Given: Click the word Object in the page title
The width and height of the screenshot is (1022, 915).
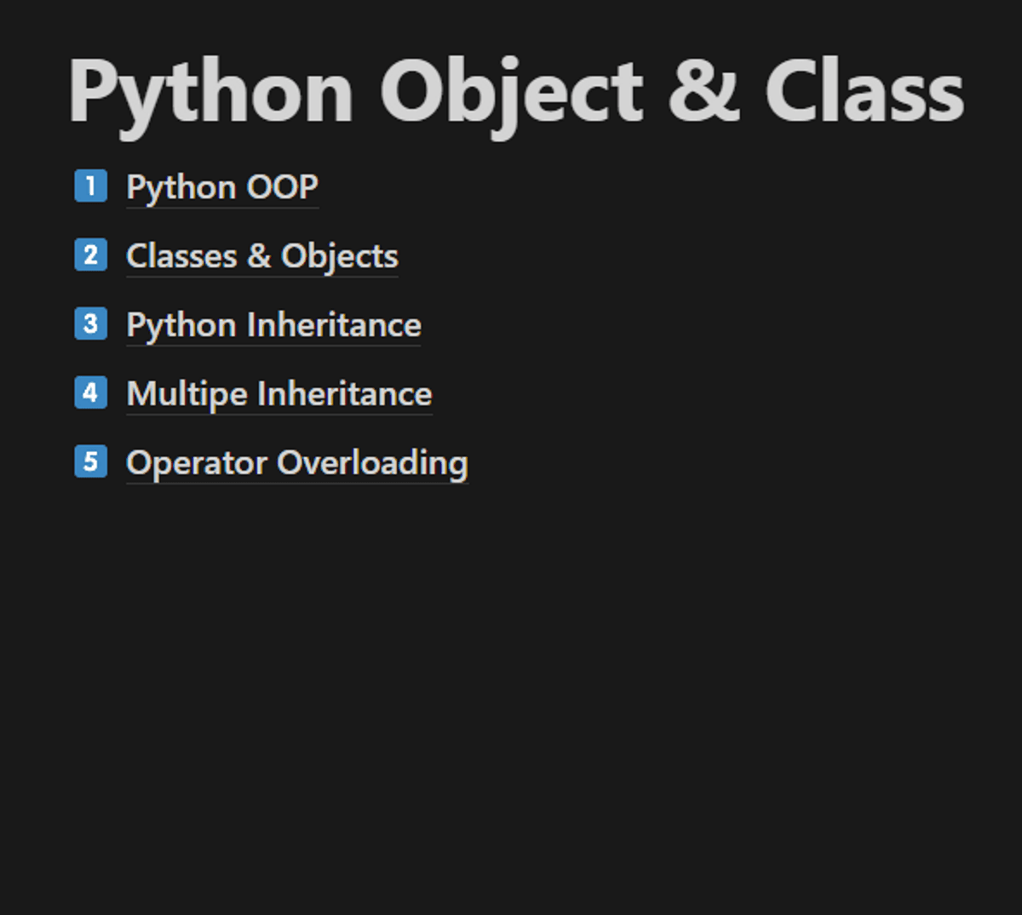Looking at the screenshot, I should tap(511, 92).
